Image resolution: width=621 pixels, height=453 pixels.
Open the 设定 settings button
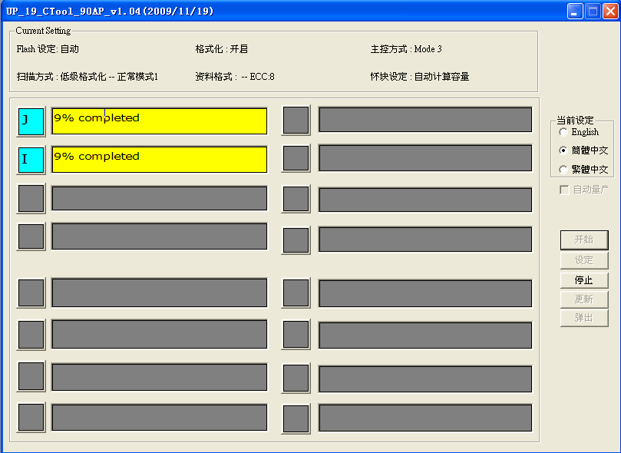(584, 260)
